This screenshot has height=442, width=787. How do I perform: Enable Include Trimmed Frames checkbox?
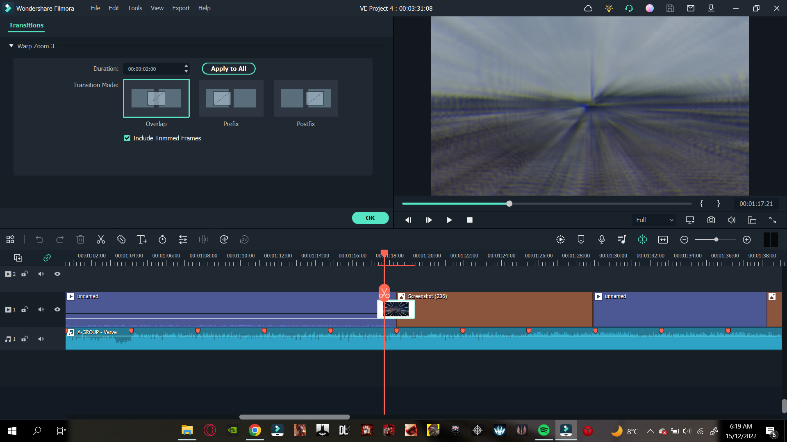127,138
